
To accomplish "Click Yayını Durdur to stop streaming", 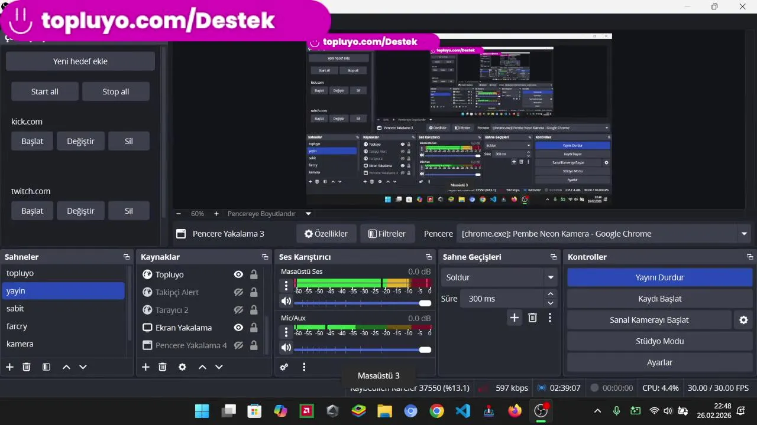I will click(x=659, y=277).
